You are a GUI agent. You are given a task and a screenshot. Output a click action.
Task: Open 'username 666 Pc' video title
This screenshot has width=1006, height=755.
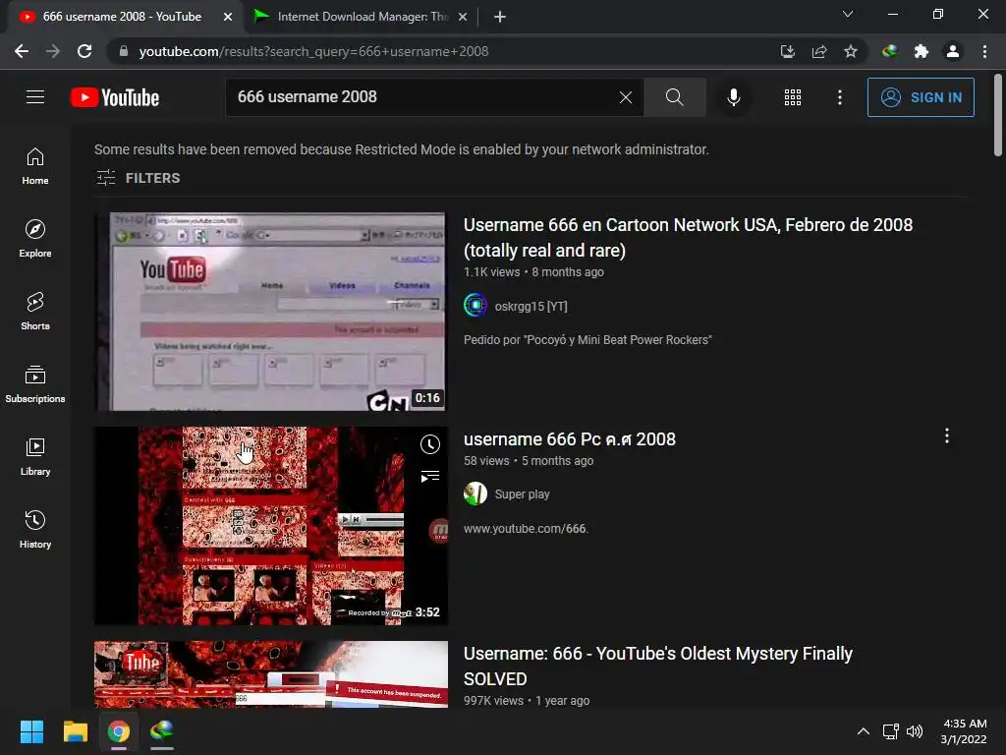click(570, 439)
